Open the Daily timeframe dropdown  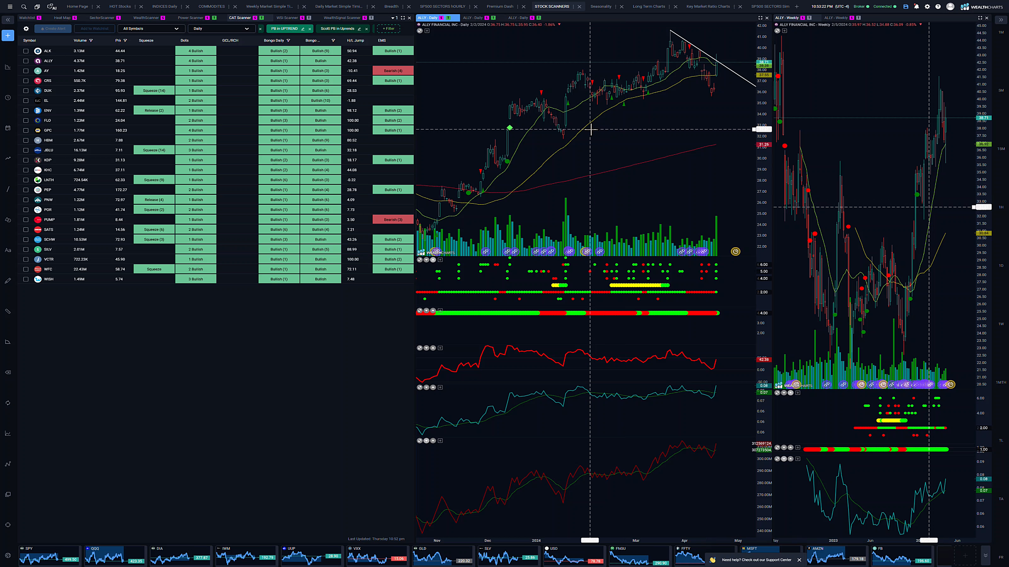coord(222,29)
